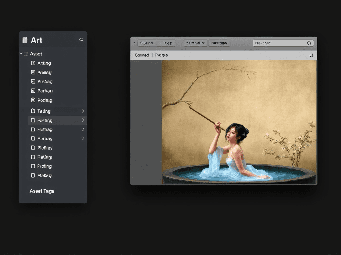
Task: Click the document icon beside Arting
Action: [33, 63]
